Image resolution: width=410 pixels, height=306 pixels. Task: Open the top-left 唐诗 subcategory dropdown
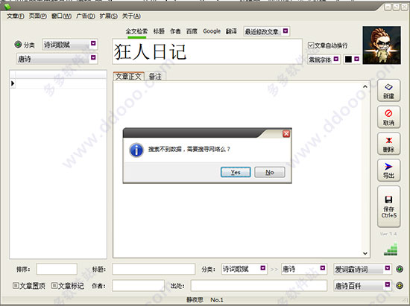click(x=93, y=57)
